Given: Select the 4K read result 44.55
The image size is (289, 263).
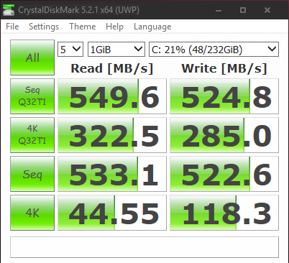Looking at the screenshot, I should pyautogui.click(x=112, y=213).
